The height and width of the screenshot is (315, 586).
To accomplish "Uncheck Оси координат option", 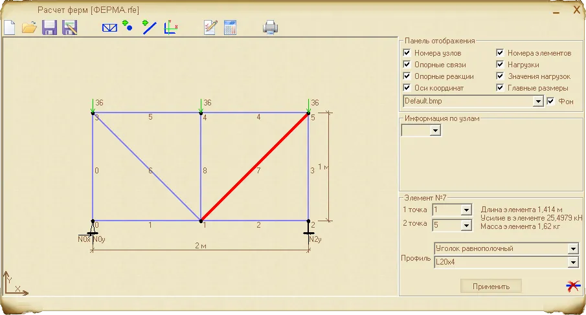I will click(x=407, y=87).
